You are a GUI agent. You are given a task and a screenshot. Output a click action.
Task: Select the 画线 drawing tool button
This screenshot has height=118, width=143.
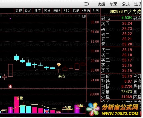pos(57,11)
